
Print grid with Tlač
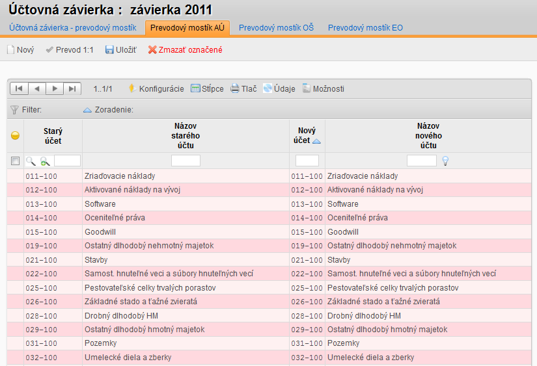coord(243,88)
